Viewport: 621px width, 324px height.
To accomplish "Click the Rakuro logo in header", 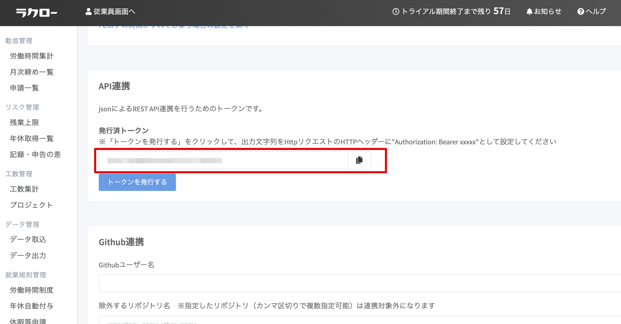I will 37,12.
